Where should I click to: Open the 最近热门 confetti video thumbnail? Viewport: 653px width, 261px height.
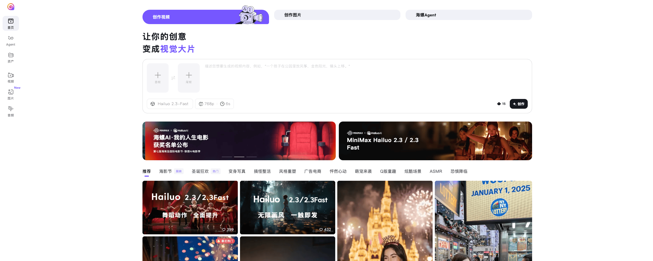(x=190, y=249)
